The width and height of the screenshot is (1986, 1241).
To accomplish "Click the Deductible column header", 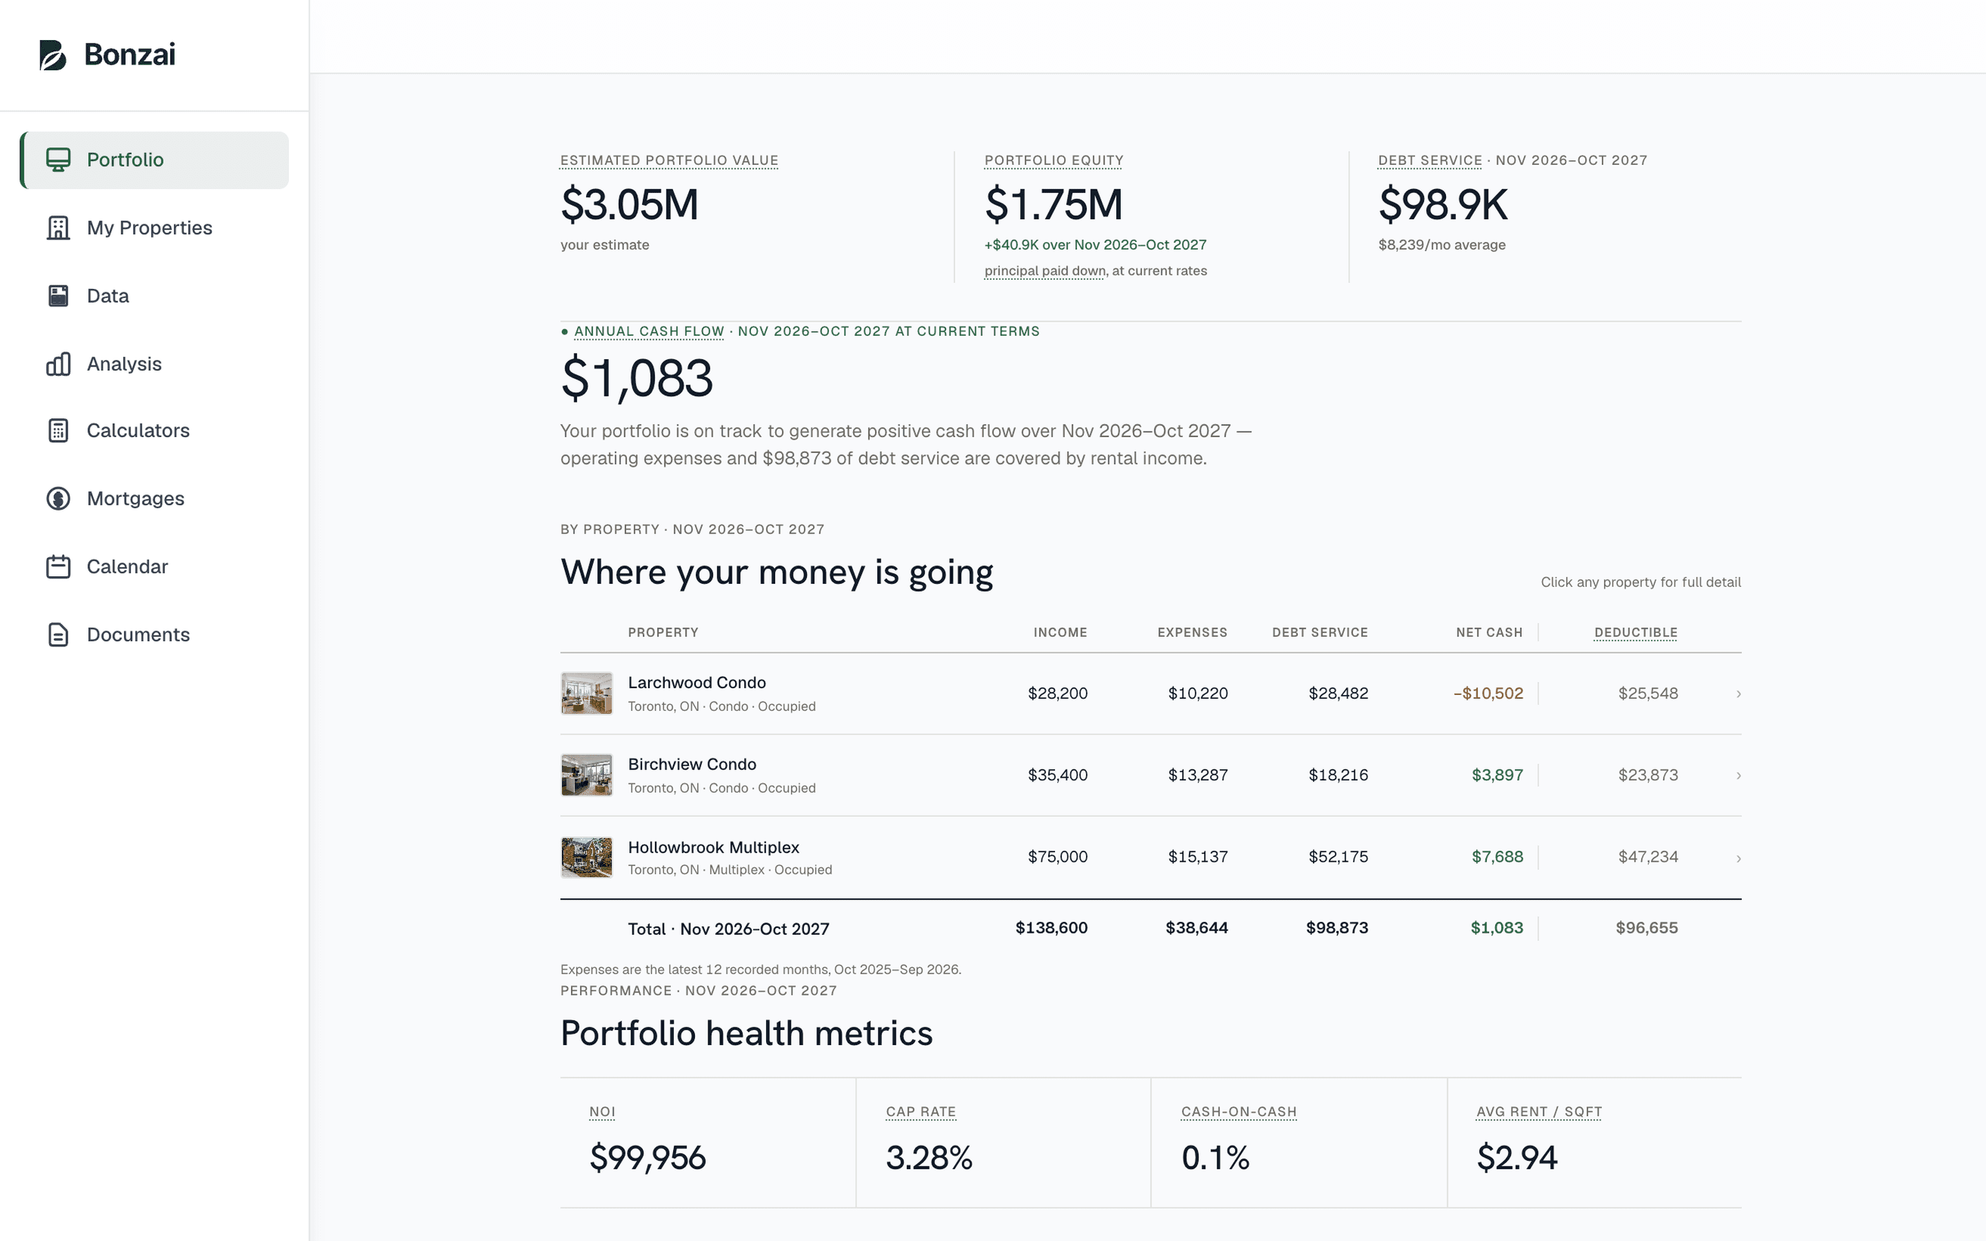I will pos(1636,632).
